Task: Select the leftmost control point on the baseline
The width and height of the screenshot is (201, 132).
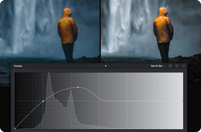Action: (x=43, y=101)
